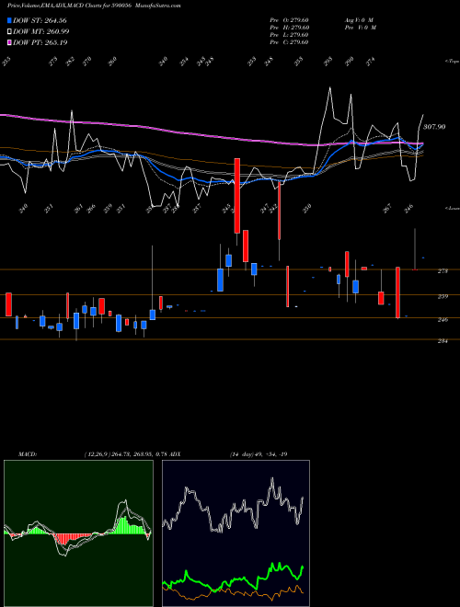Click the 'Pre O: 279.60' value
Viewport: 460px width, 607px height.
pos(289,19)
